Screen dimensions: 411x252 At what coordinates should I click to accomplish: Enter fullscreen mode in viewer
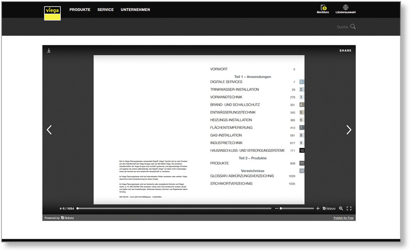click(x=349, y=208)
